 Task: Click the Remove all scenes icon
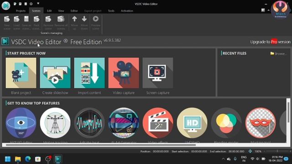point(61,19)
